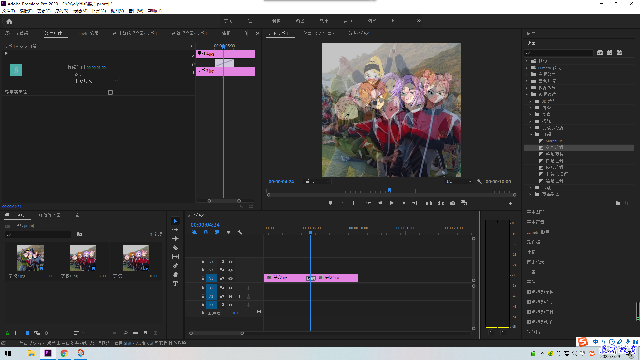Image resolution: width=640 pixels, height=360 pixels.
Task: Click New Item in Project panel
Action: point(146,333)
